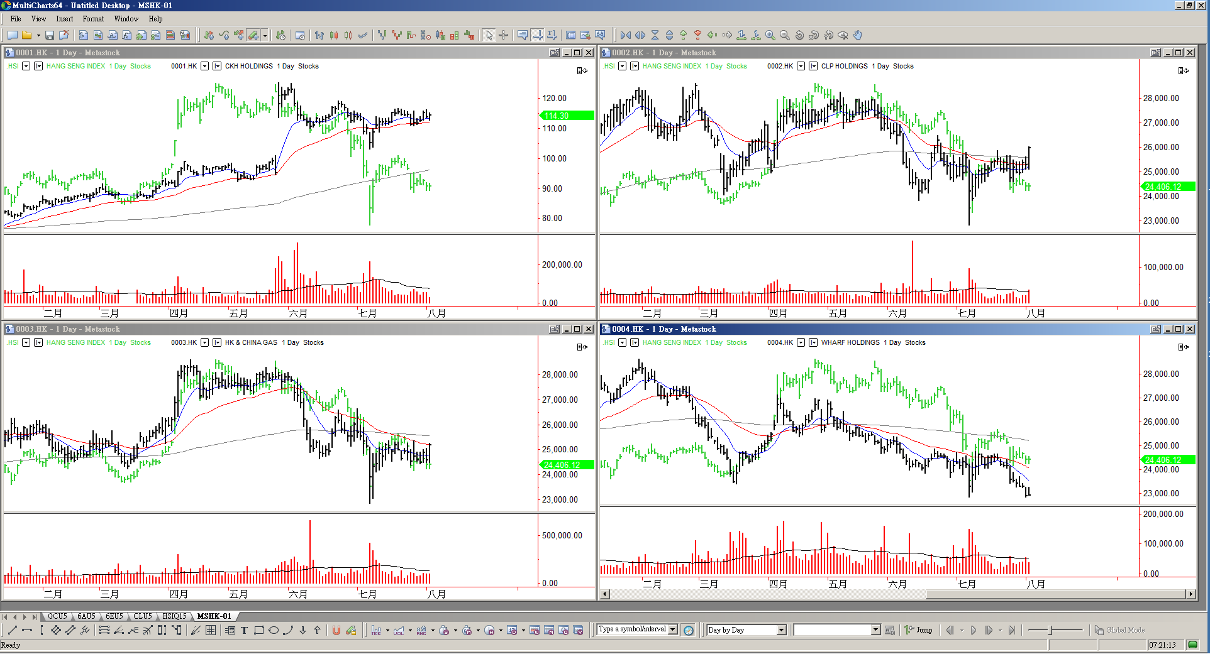Select the crosshair pointer tool
The image size is (1210, 664).
503,36
